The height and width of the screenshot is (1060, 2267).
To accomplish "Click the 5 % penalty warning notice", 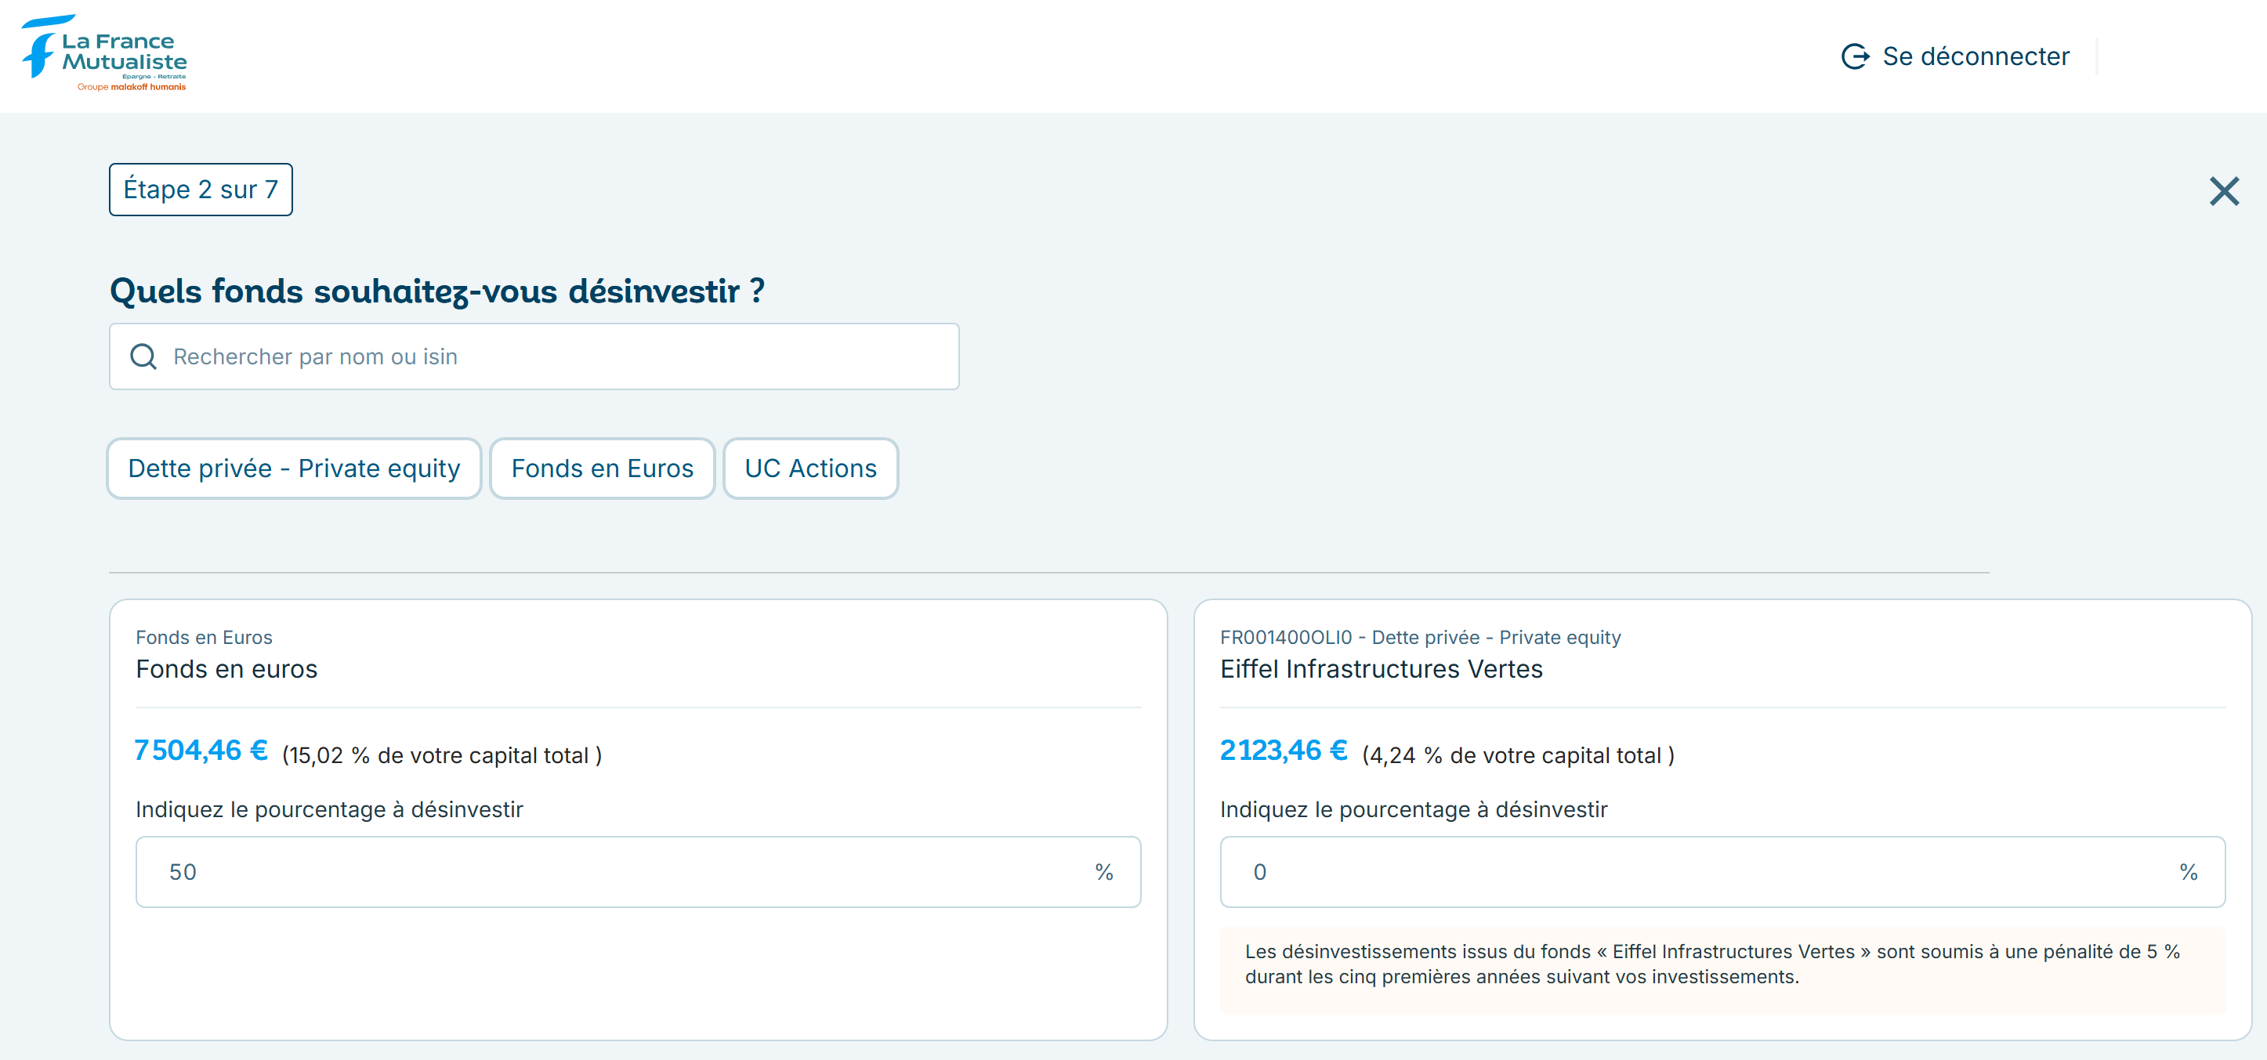I will [1711, 964].
